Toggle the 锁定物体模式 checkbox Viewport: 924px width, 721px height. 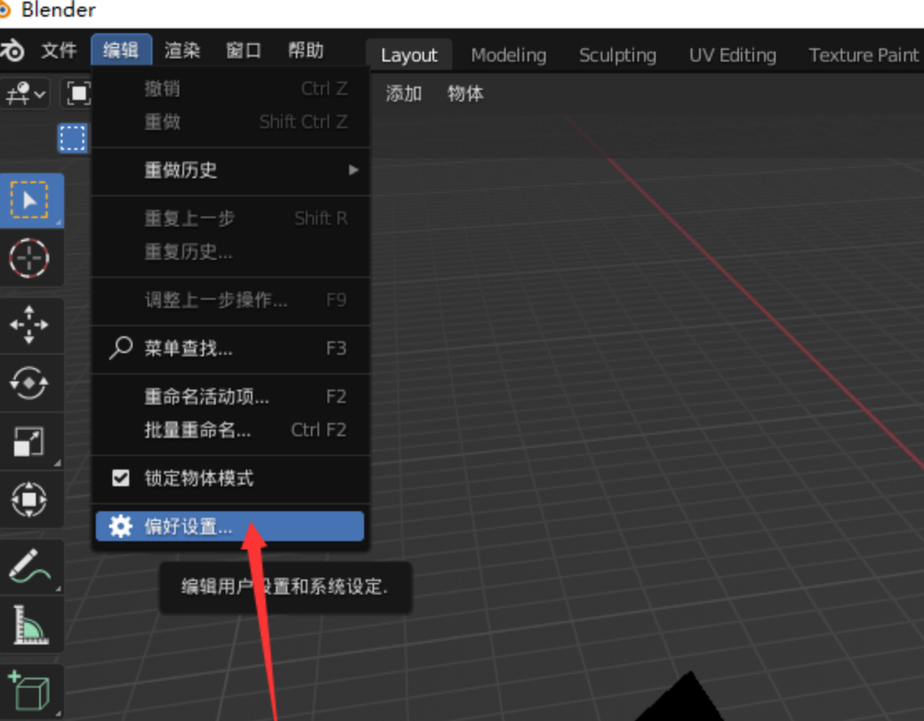pyautogui.click(x=121, y=478)
